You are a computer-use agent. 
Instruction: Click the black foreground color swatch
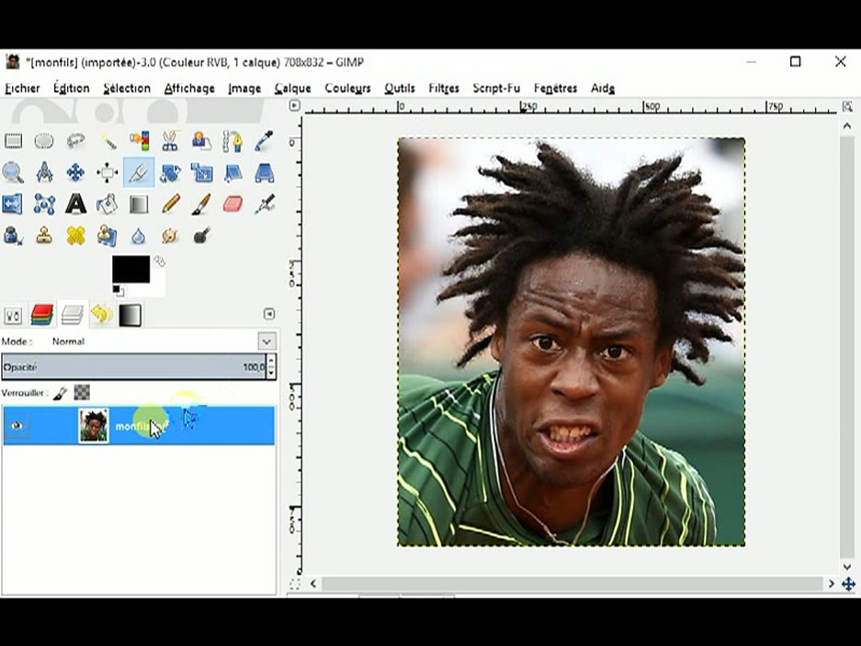coord(131,269)
